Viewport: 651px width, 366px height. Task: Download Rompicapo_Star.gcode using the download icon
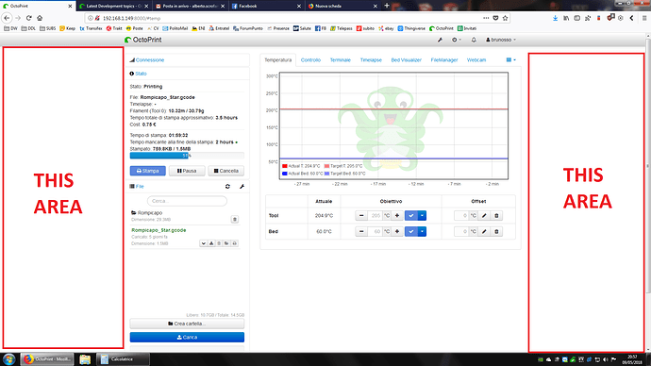click(x=211, y=243)
